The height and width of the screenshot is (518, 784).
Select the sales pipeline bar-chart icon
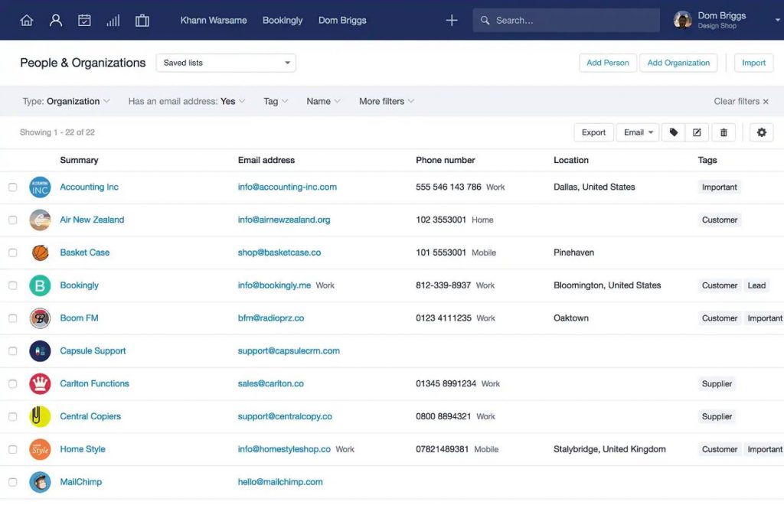coord(113,20)
